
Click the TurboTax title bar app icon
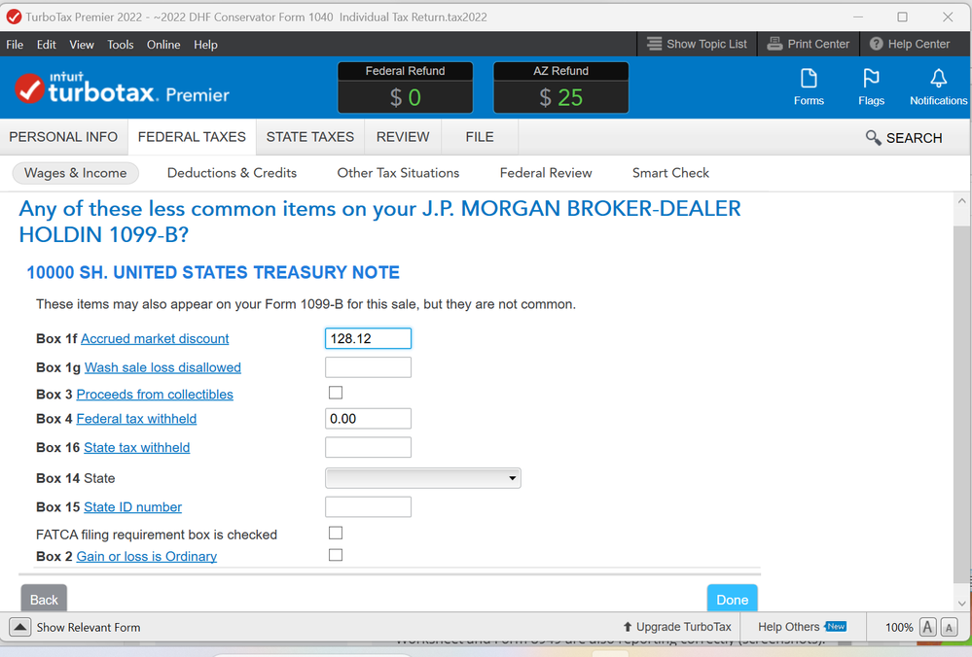14,17
